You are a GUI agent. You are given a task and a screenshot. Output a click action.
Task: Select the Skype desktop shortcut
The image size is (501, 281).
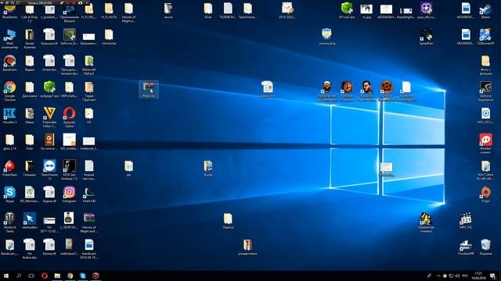(x=9, y=194)
